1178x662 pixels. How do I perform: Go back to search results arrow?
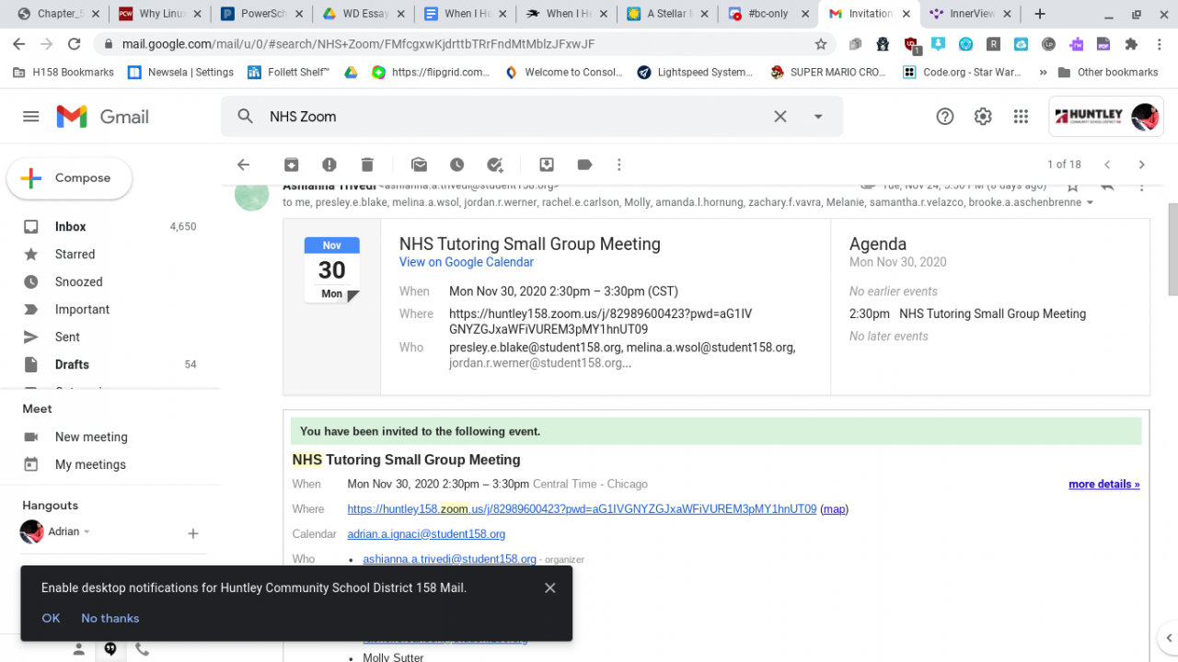243,165
